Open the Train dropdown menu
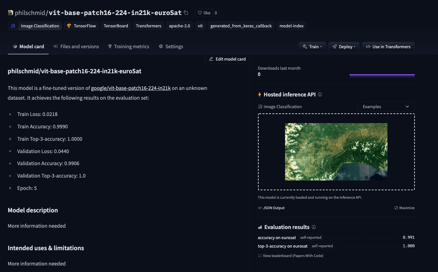438x272 pixels. click(312, 47)
